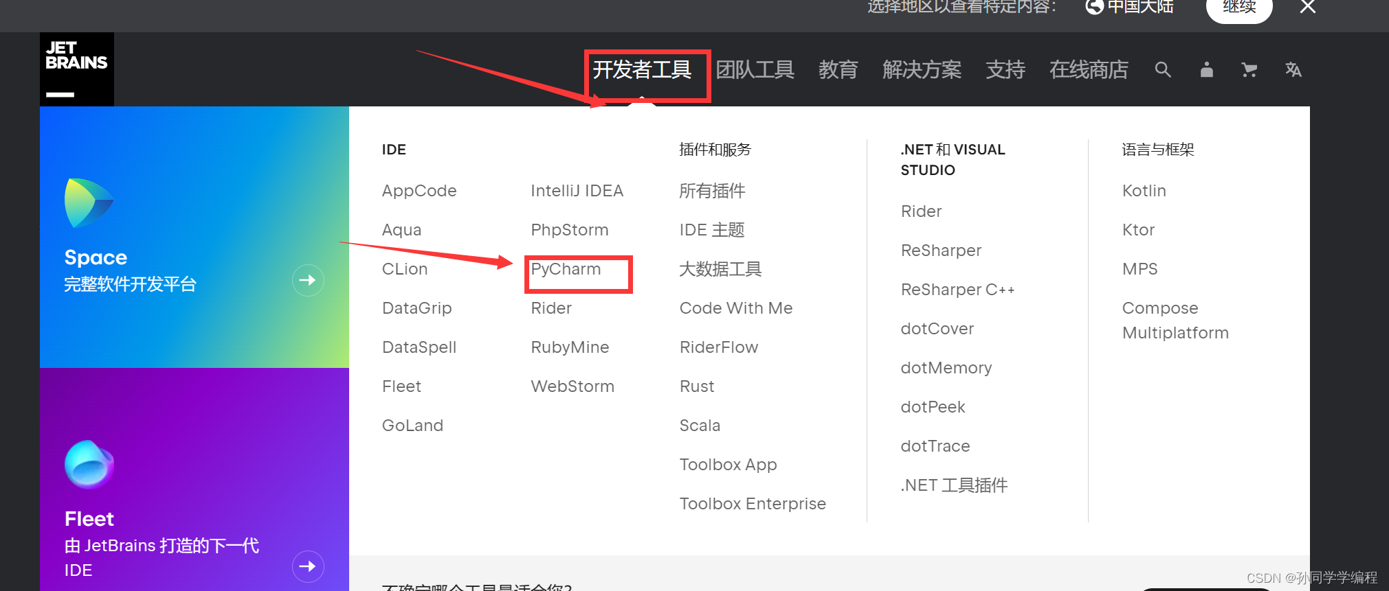
Task: Click the Rust plugin link
Action: coord(697,386)
